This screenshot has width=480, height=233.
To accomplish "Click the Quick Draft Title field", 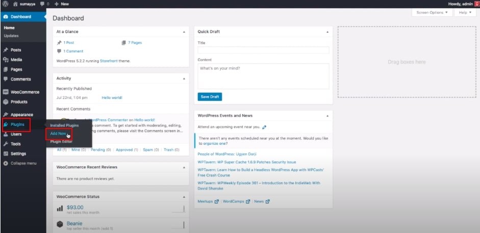I will pos(263,50).
